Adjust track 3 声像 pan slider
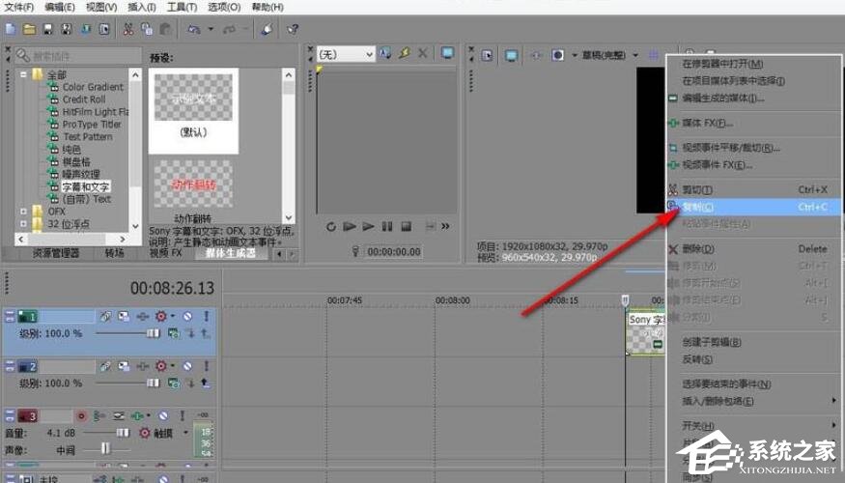This screenshot has height=483, width=845. (106, 448)
